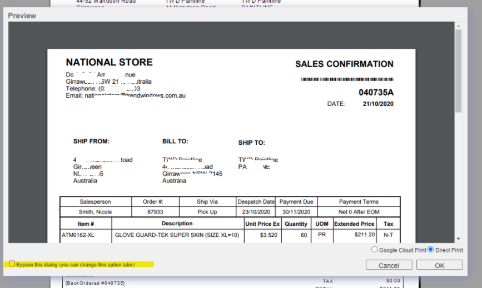Click the UOM column header
The image size is (482, 288).
322,224
